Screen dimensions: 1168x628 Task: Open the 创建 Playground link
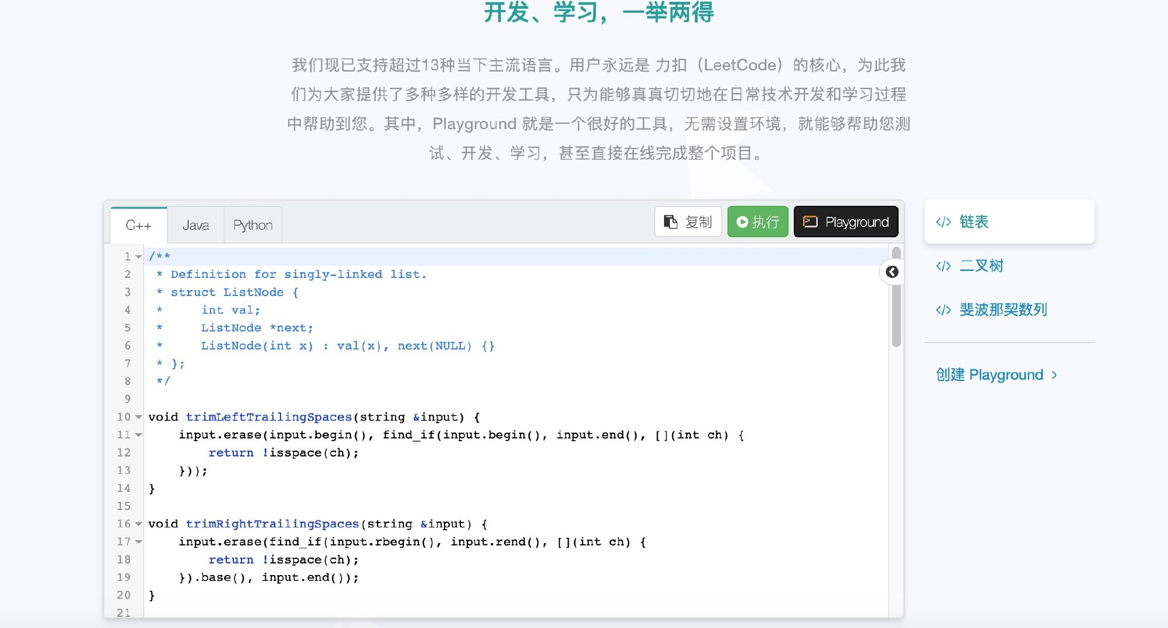tap(989, 375)
